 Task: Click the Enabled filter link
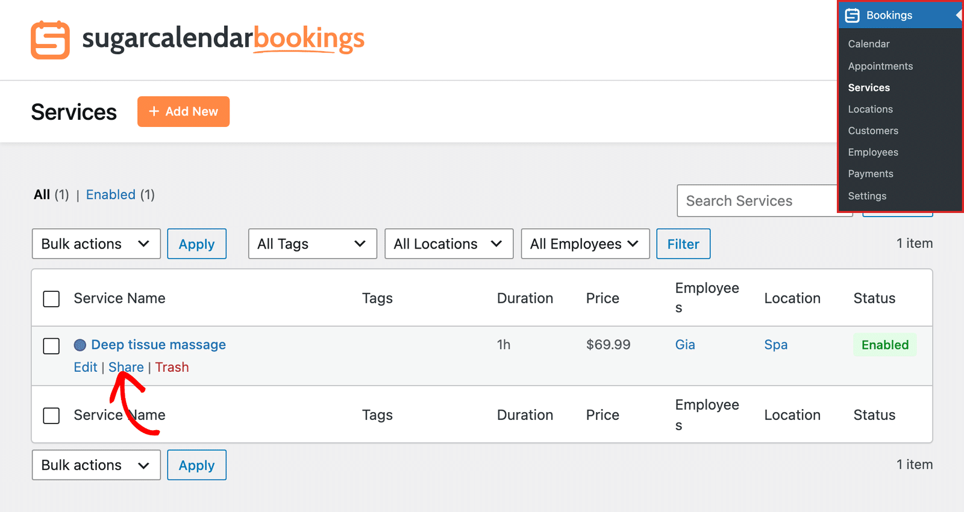111,194
